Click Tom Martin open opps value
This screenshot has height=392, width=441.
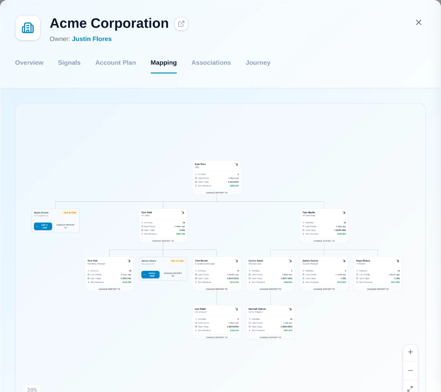pos(340,230)
